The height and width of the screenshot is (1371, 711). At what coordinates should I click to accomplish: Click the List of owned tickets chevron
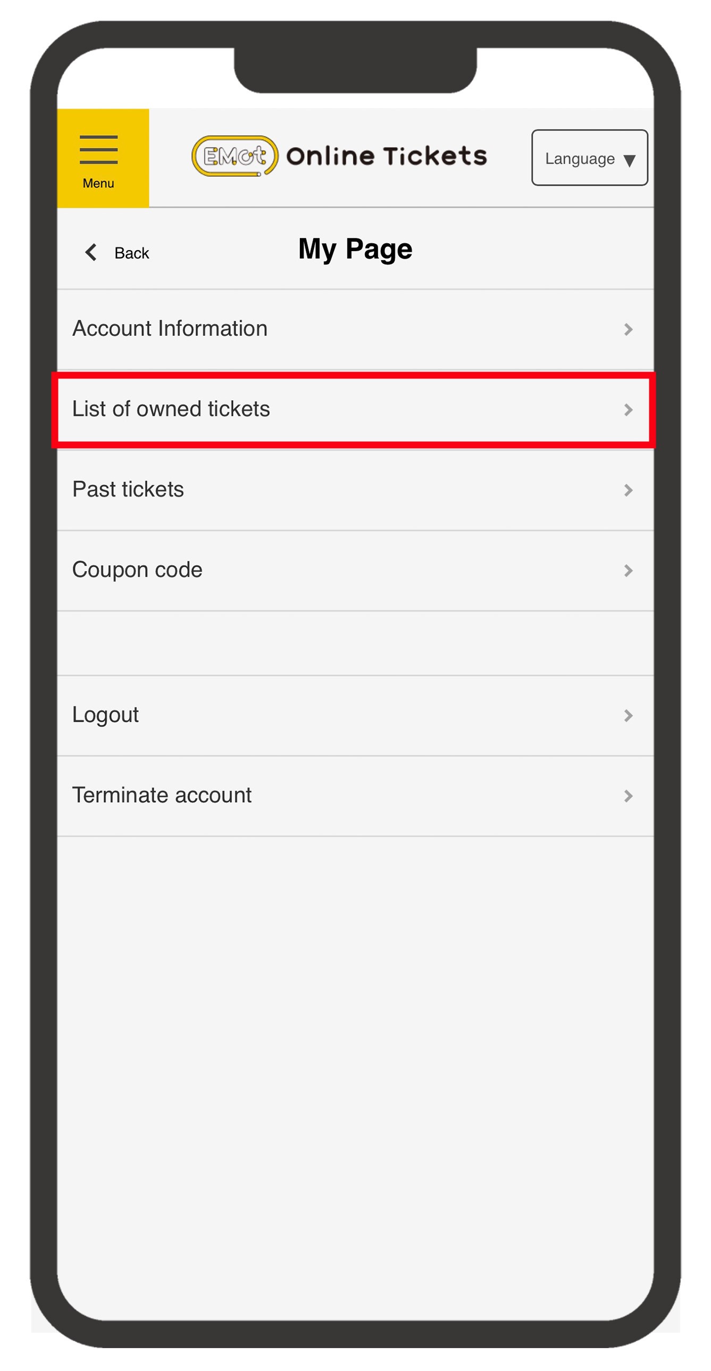[628, 410]
